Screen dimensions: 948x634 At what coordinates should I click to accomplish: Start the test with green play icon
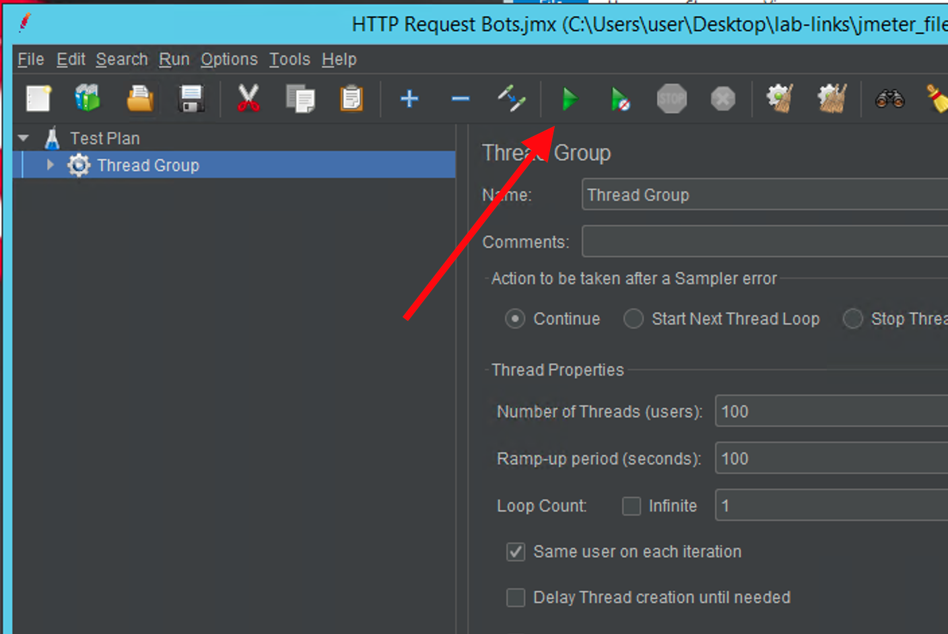[x=570, y=100]
